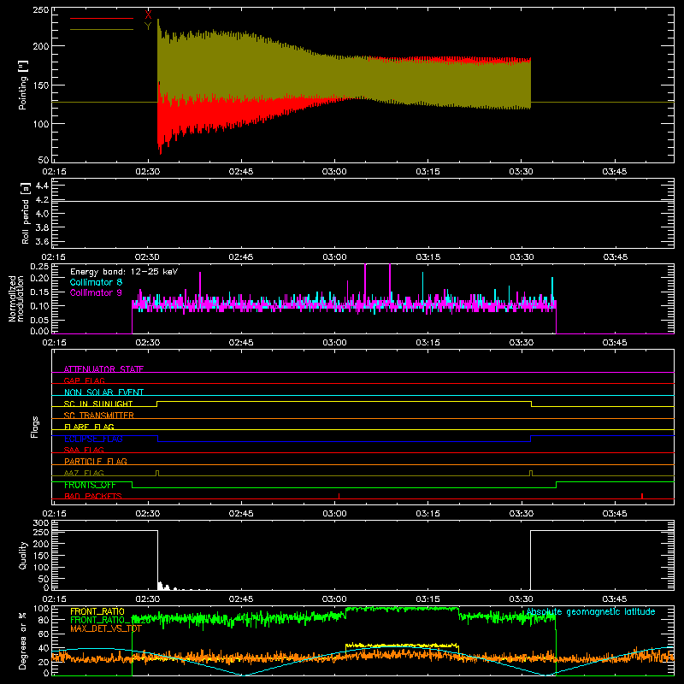Click the "Pointing" vertical axis title

[22, 85]
